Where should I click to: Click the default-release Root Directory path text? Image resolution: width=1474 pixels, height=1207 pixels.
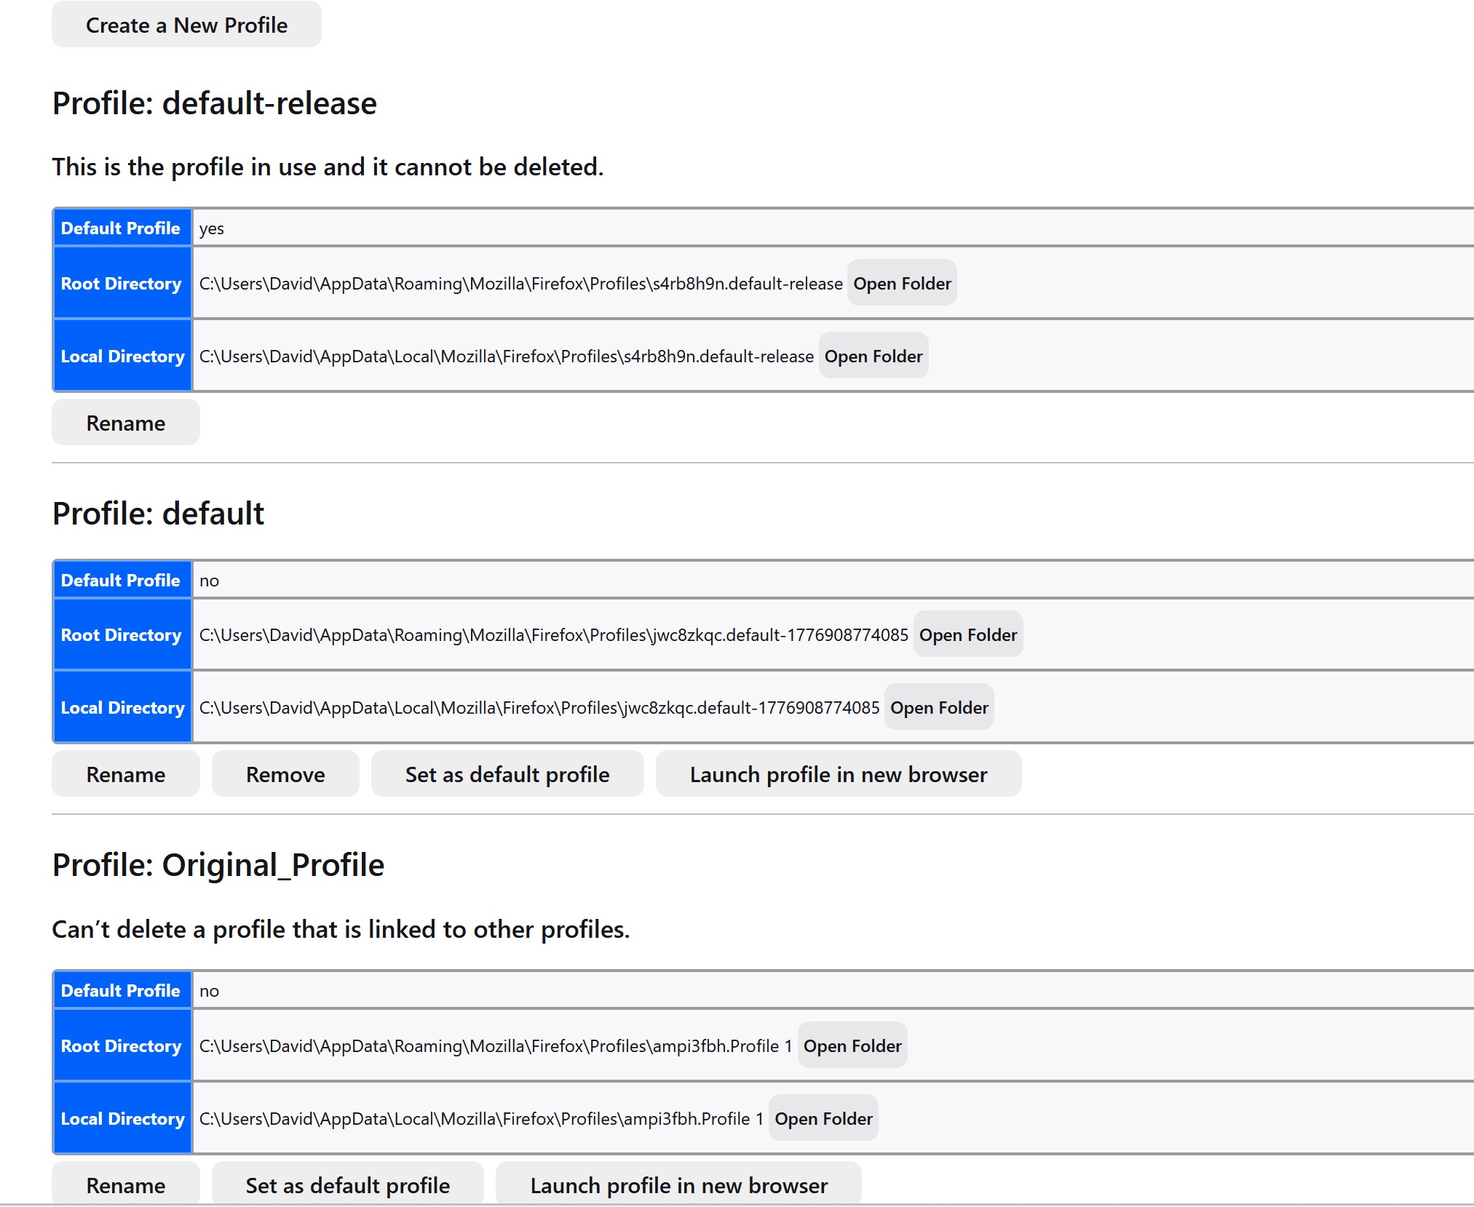point(520,284)
